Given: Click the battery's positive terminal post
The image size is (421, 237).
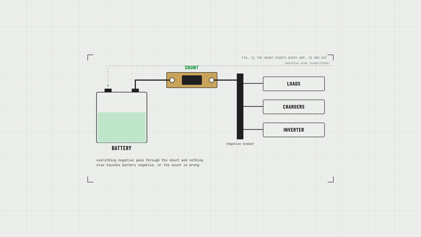Looking at the screenshot, I should click(108, 91).
